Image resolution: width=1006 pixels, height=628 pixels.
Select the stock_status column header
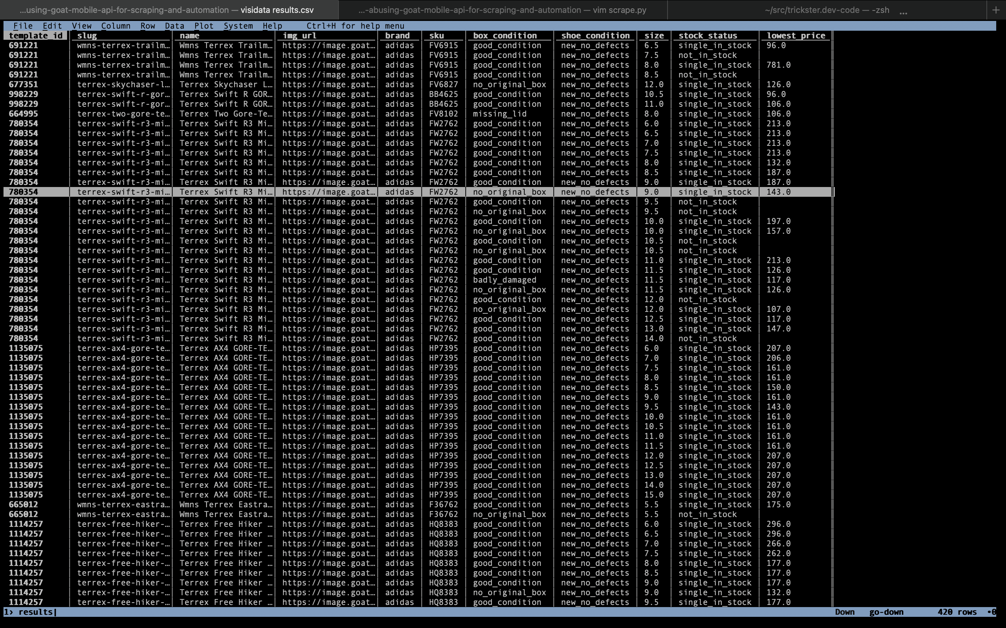point(708,36)
